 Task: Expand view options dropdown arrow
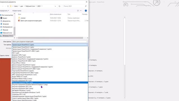(81, 11)
